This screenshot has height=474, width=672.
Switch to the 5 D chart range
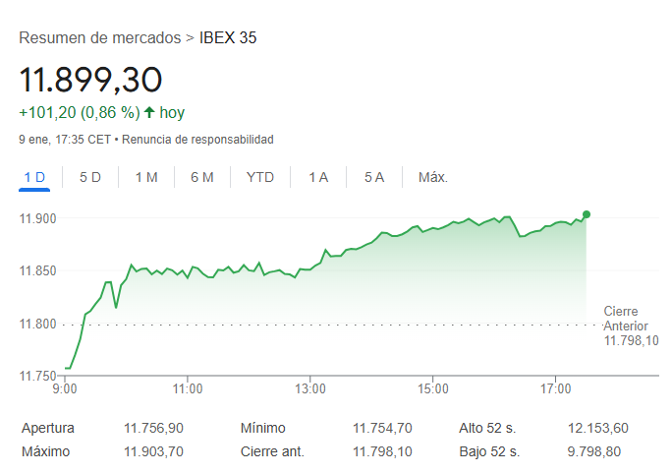[90, 177]
